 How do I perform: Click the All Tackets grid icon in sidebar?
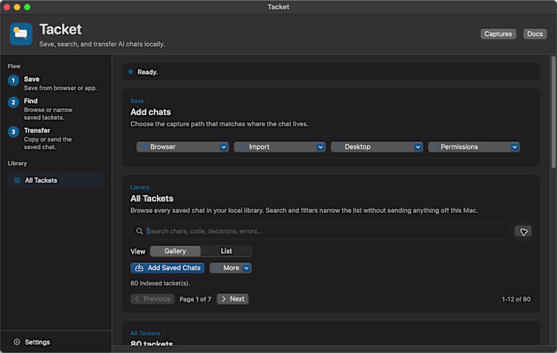pyautogui.click(x=17, y=180)
